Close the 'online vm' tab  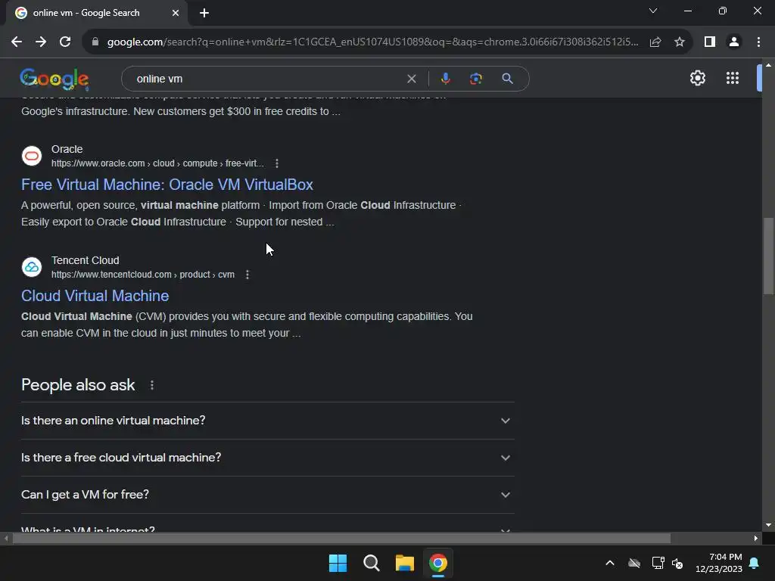click(176, 13)
